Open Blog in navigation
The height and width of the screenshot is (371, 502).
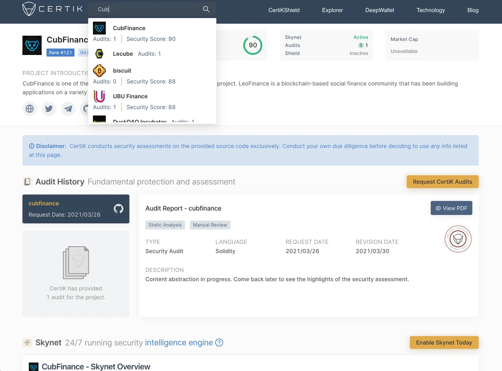(473, 10)
